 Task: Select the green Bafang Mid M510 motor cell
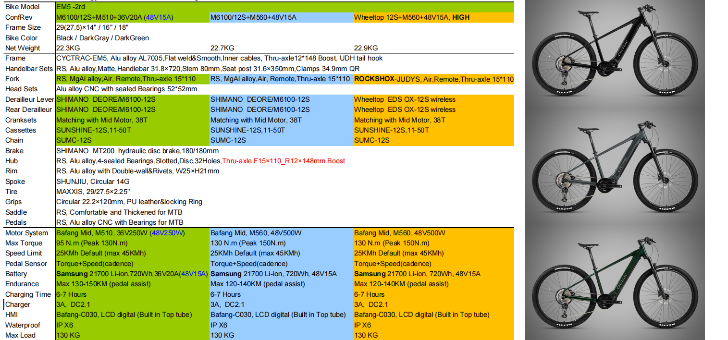(x=120, y=233)
